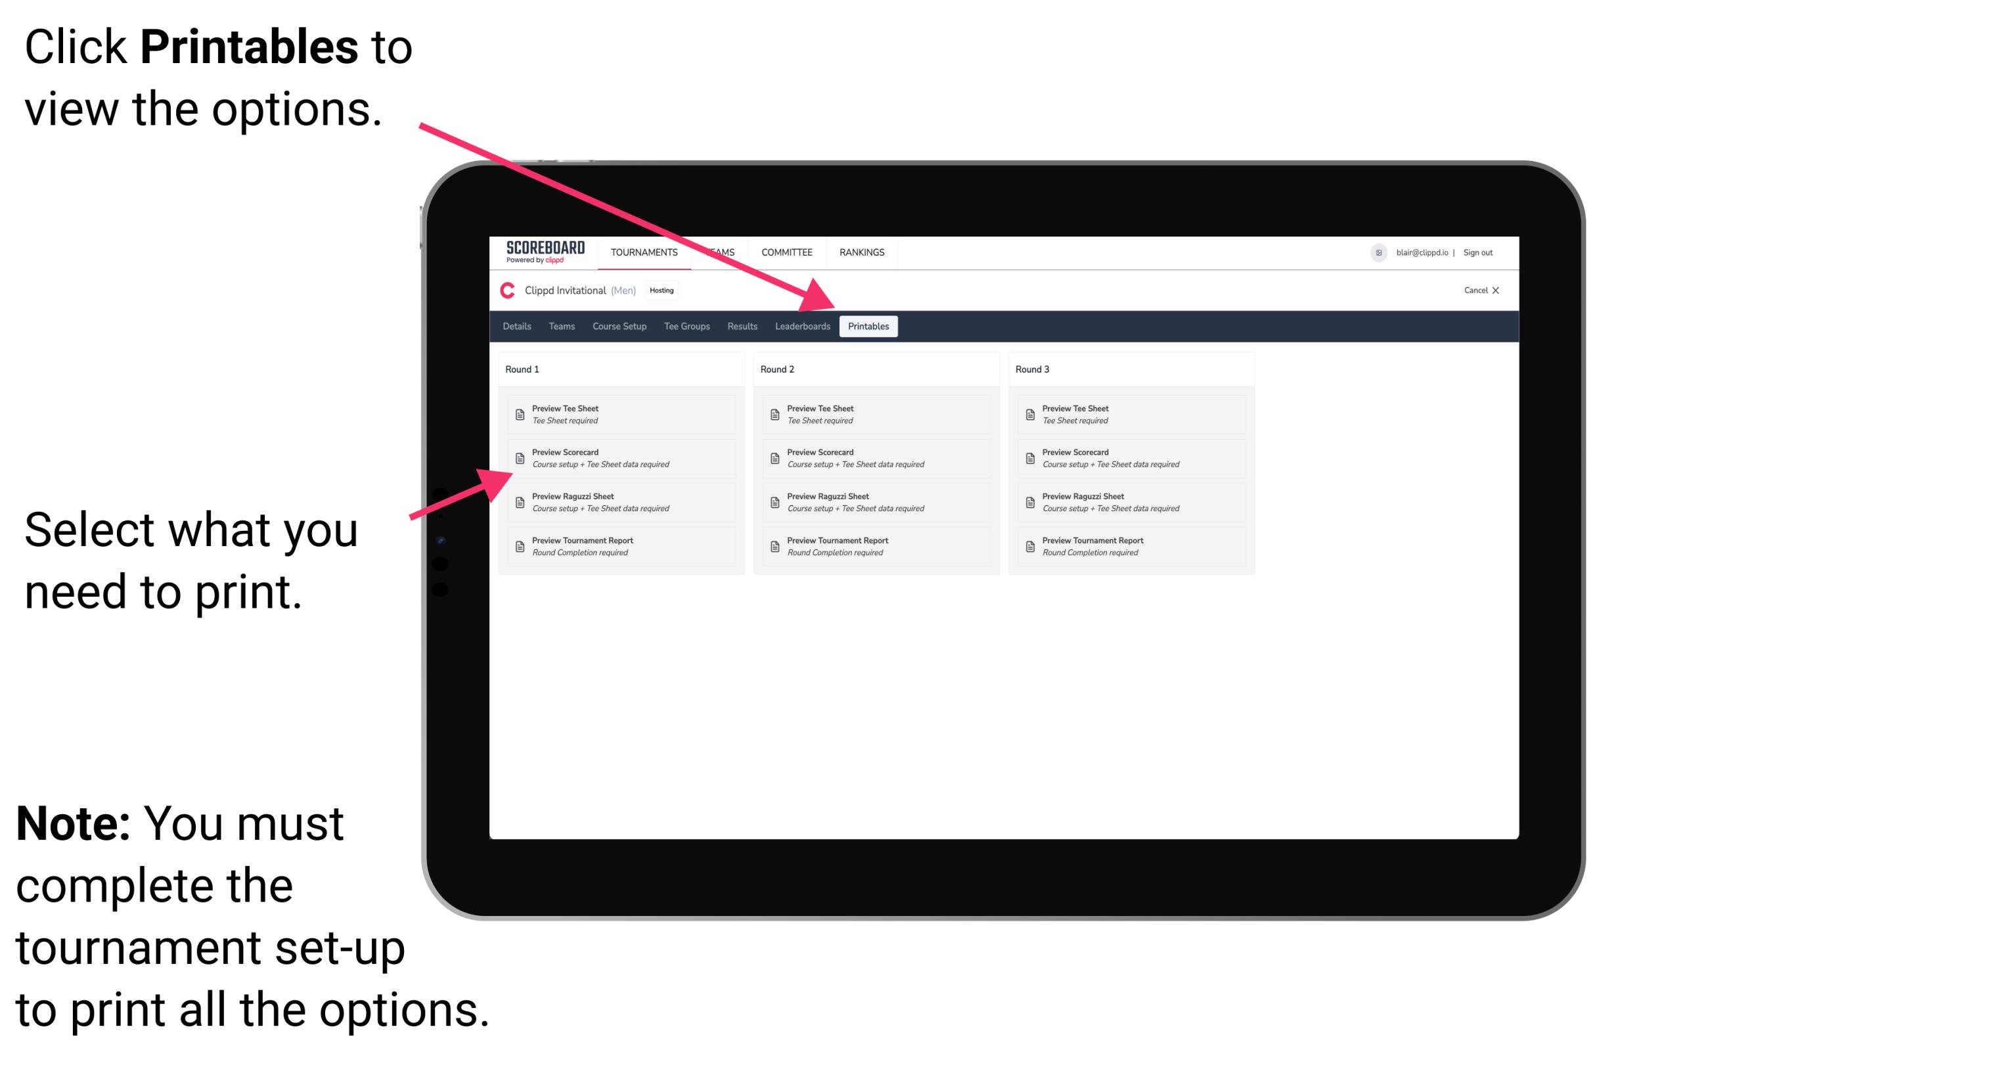Click the Leaderboards tab
The height and width of the screenshot is (1077, 2001).
coord(801,325)
